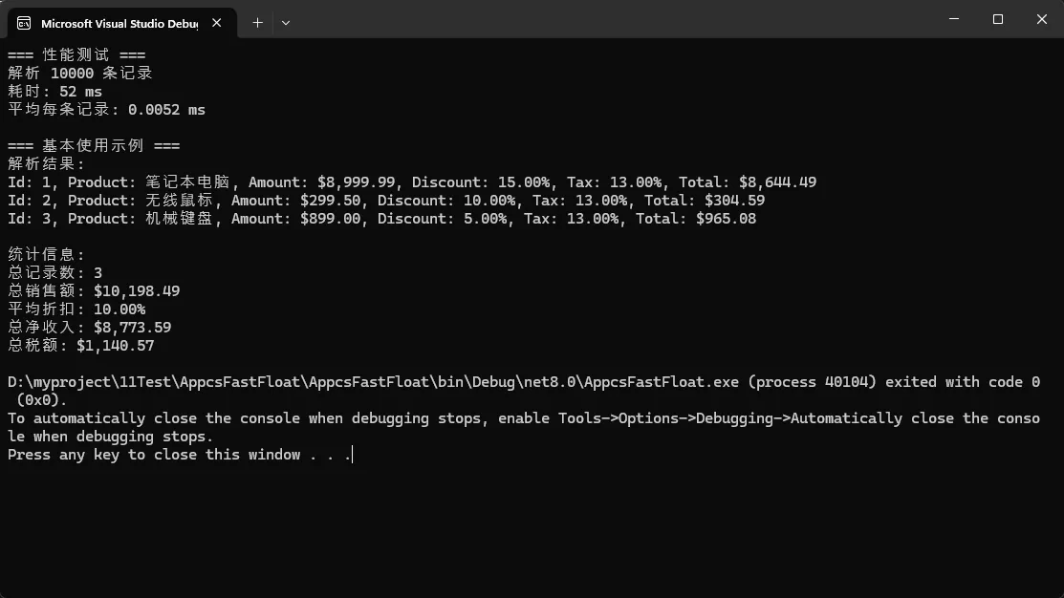Click the Press any key prompt line
Image resolution: width=1064 pixels, height=598 pixels.
coord(180,455)
